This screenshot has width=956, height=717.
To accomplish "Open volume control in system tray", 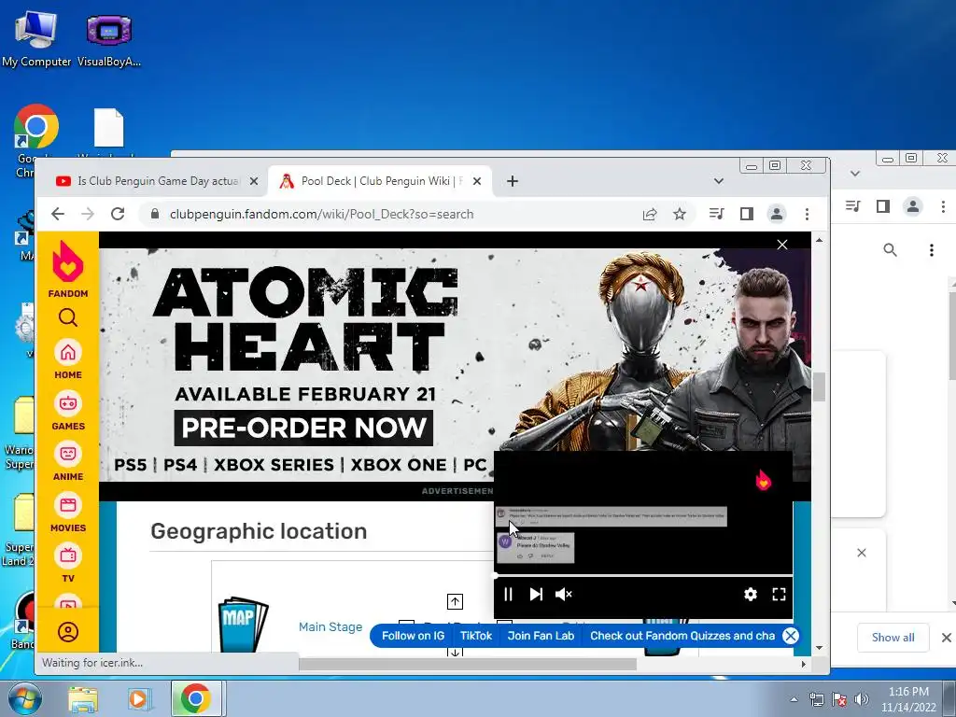I will coord(862,699).
